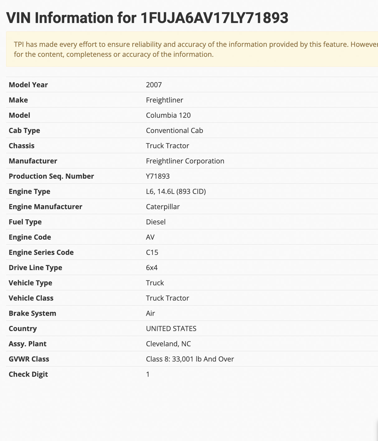This screenshot has height=441, width=378.
Task: Select the Caterpillar engine manufacturer value
Action: (x=163, y=207)
